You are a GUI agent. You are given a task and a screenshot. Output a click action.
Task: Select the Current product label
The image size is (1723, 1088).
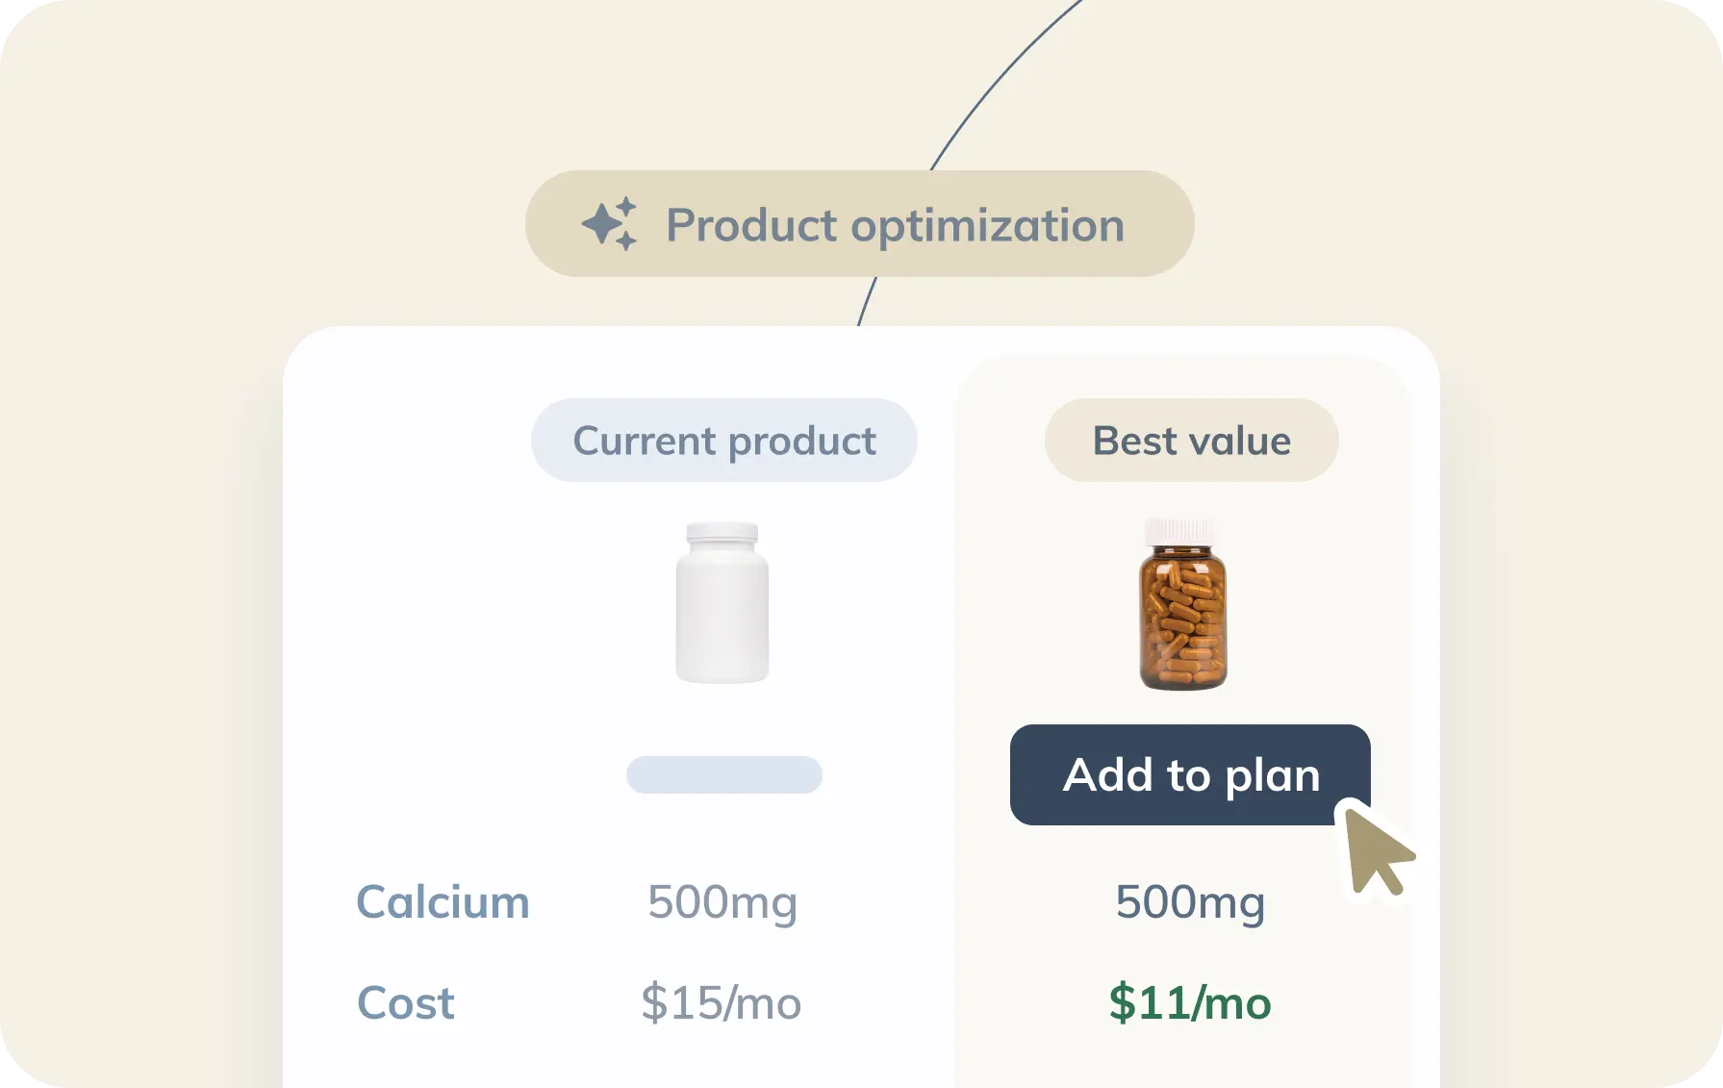723,441
